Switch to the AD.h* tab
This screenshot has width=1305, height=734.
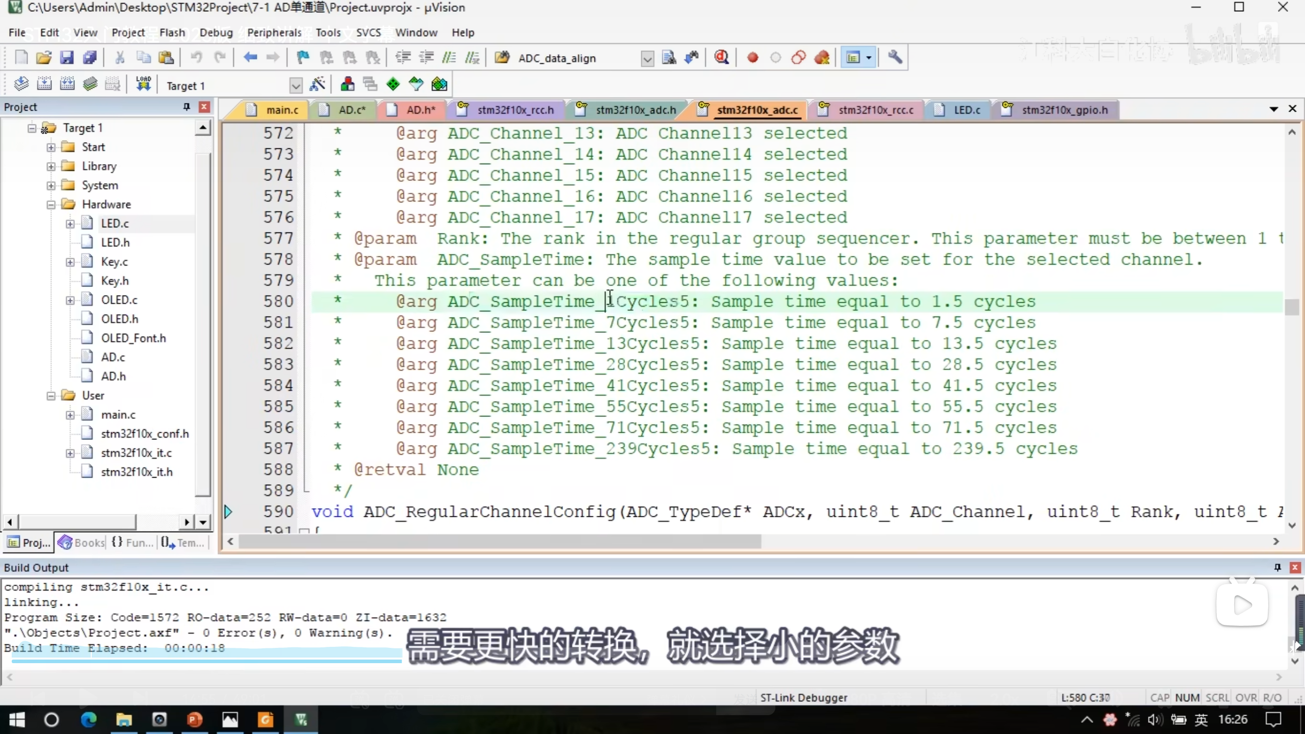click(x=413, y=110)
